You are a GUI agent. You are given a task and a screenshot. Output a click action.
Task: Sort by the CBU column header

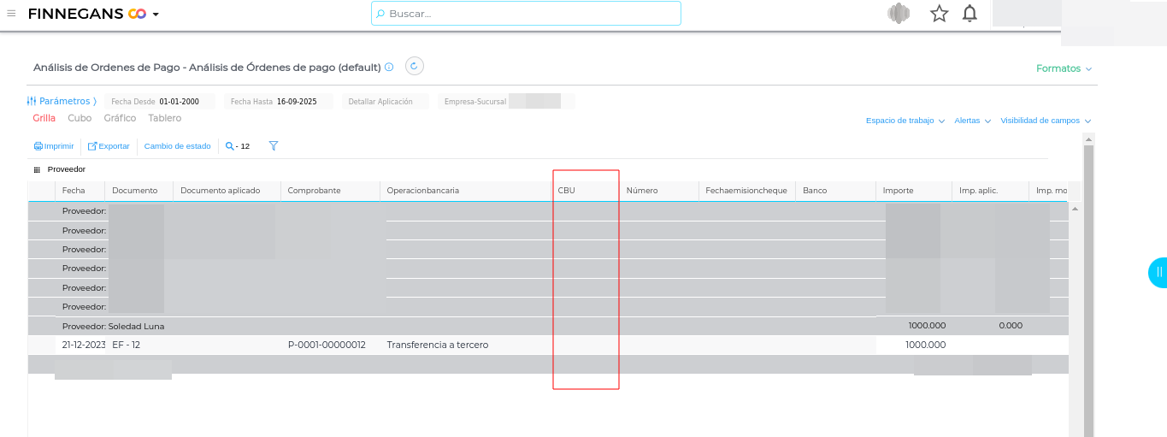coord(585,191)
